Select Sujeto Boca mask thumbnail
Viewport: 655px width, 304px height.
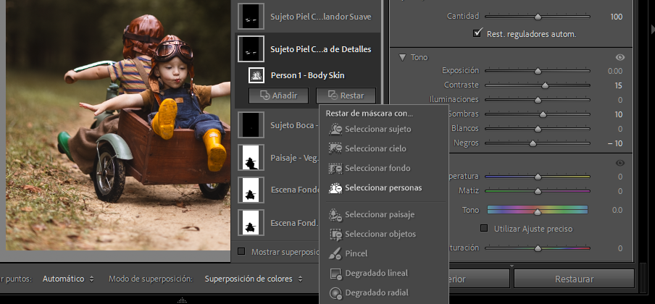251,124
